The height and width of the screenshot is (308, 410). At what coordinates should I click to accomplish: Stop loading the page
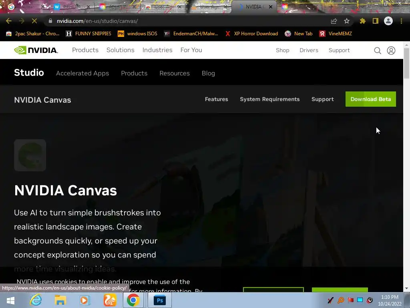(34, 21)
